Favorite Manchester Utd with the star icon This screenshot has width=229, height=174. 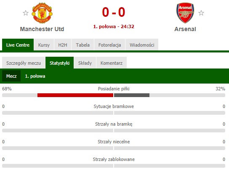pos(26,13)
